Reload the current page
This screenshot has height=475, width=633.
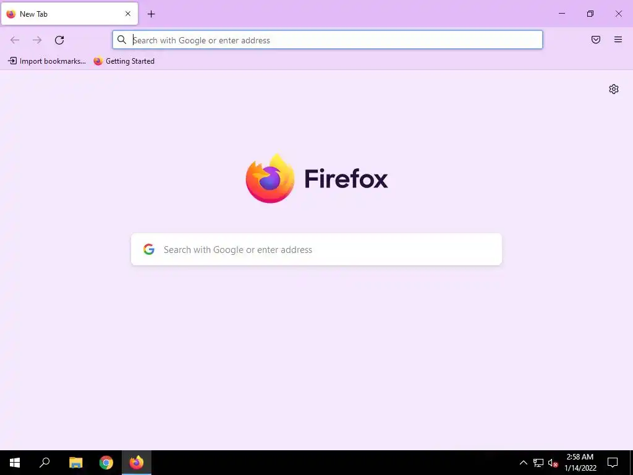(59, 40)
